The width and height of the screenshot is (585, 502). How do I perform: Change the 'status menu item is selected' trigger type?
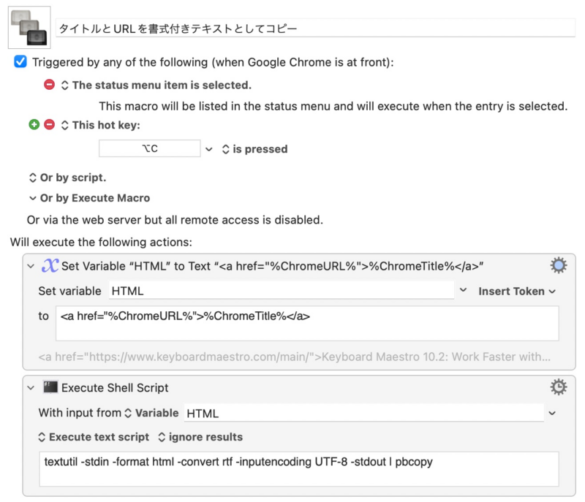coord(156,85)
